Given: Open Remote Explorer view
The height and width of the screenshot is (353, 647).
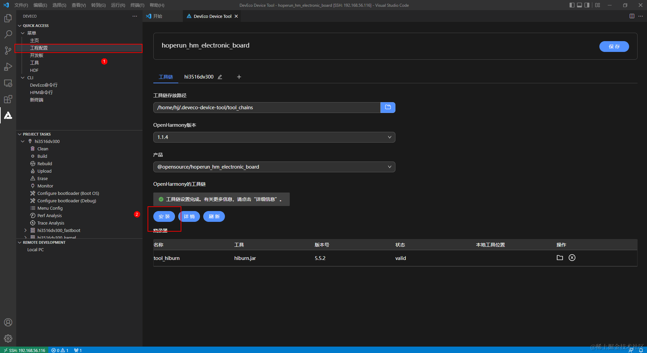Looking at the screenshot, I should 8,83.
